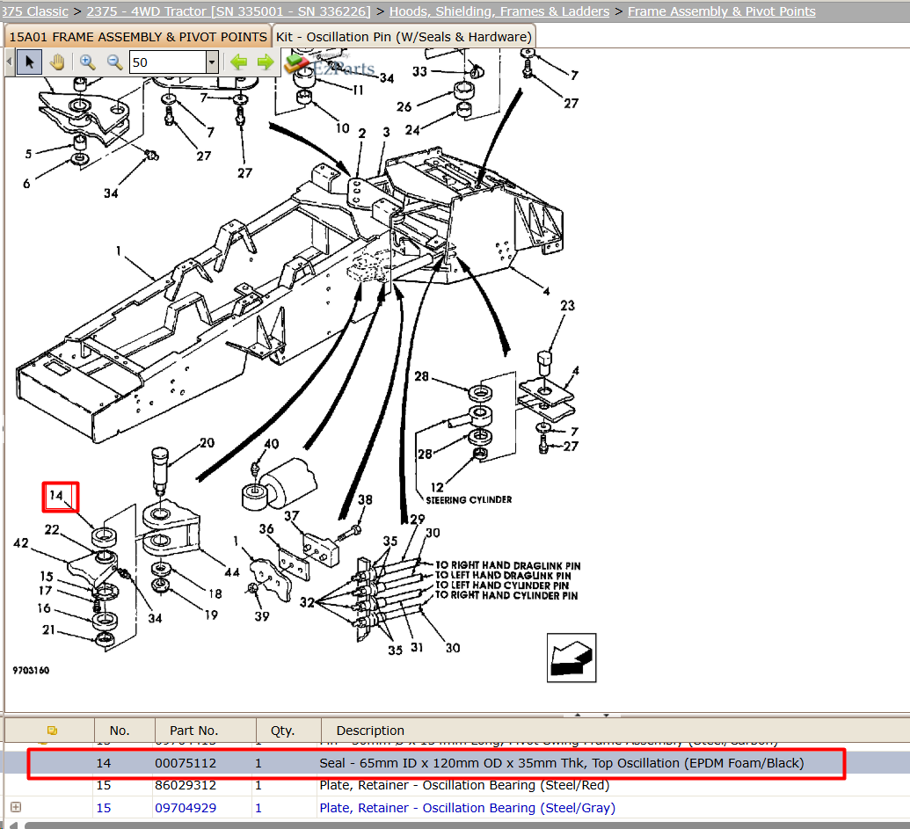Go to previous diagram with left green arrow

tap(238, 62)
